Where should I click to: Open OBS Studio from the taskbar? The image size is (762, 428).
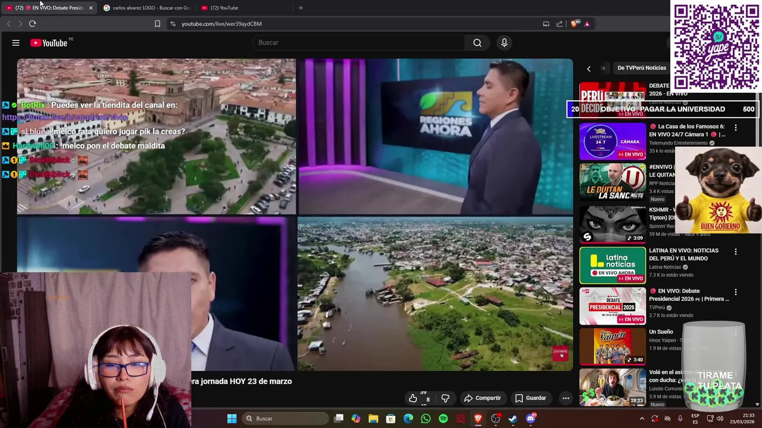tap(495, 418)
